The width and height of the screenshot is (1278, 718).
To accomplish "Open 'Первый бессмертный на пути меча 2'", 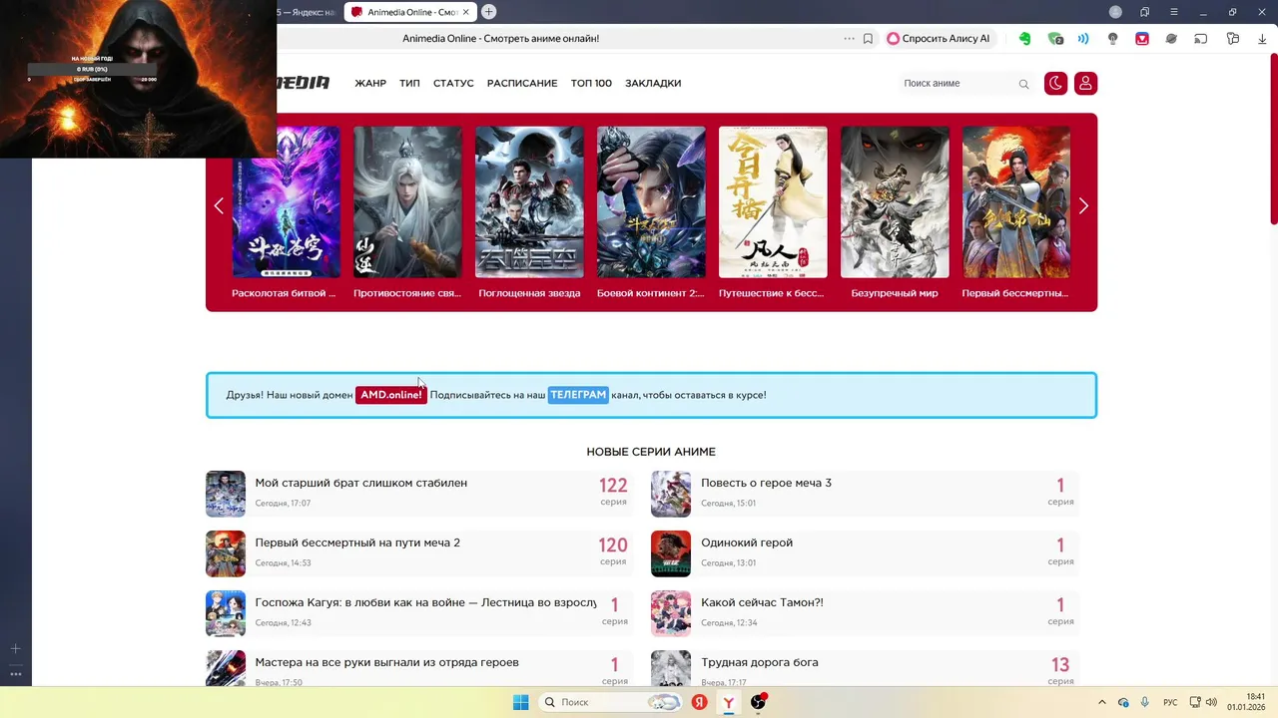I will (357, 542).
